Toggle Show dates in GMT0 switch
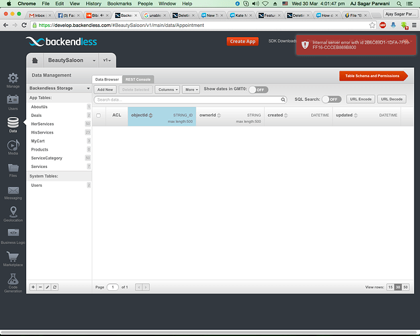The image size is (420, 336). point(258,89)
